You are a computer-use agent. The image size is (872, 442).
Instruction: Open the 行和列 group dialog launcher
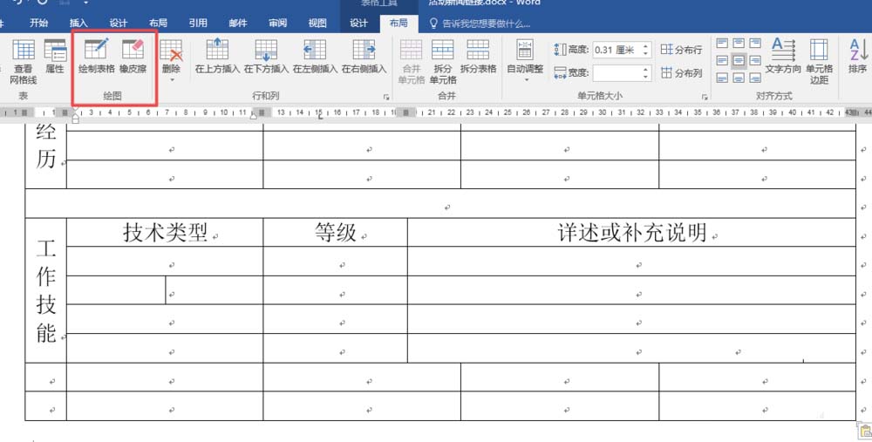click(x=386, y=97)
